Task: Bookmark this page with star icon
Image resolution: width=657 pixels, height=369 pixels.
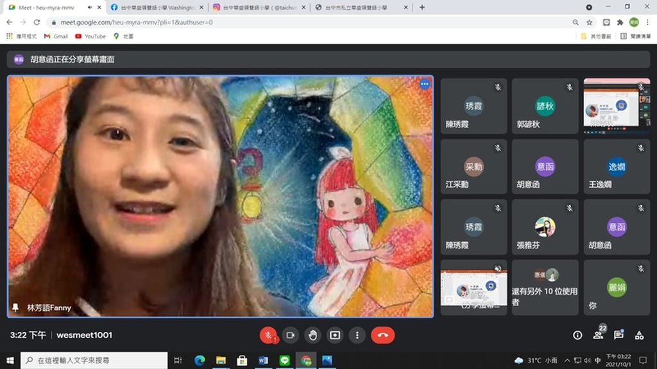Action: point(589,22)
